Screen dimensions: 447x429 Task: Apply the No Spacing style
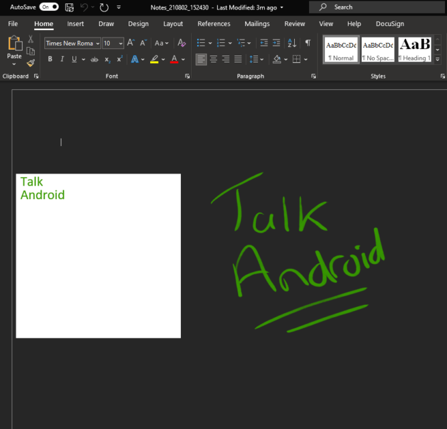click(x=378, y=50)
